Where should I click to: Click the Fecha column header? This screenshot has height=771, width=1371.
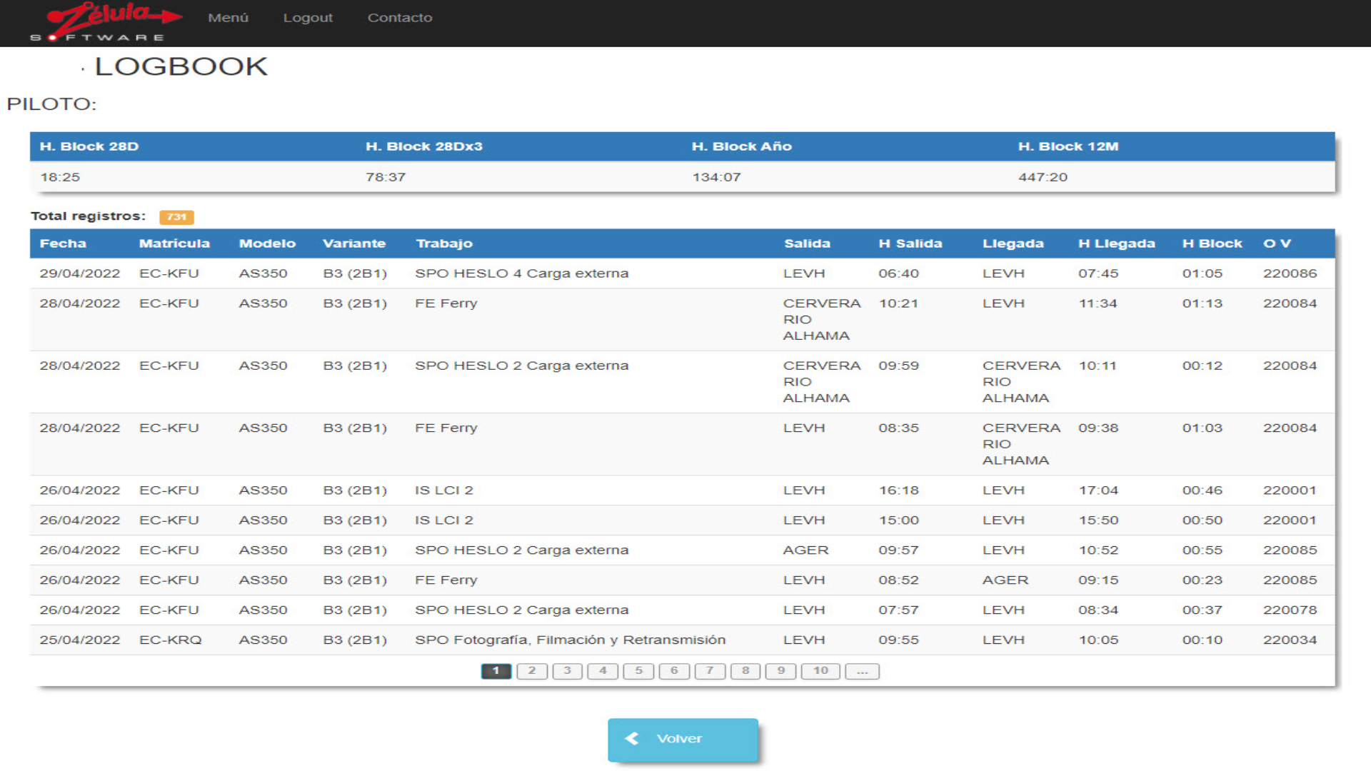click(63, 243)
